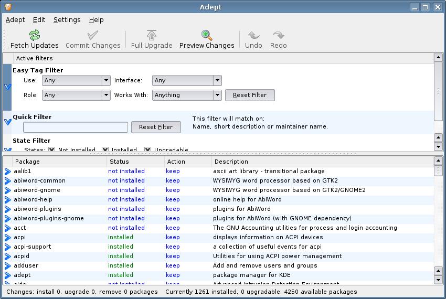
Task: Toggle the Not Installed state checkbox
Action: (51, 150)
